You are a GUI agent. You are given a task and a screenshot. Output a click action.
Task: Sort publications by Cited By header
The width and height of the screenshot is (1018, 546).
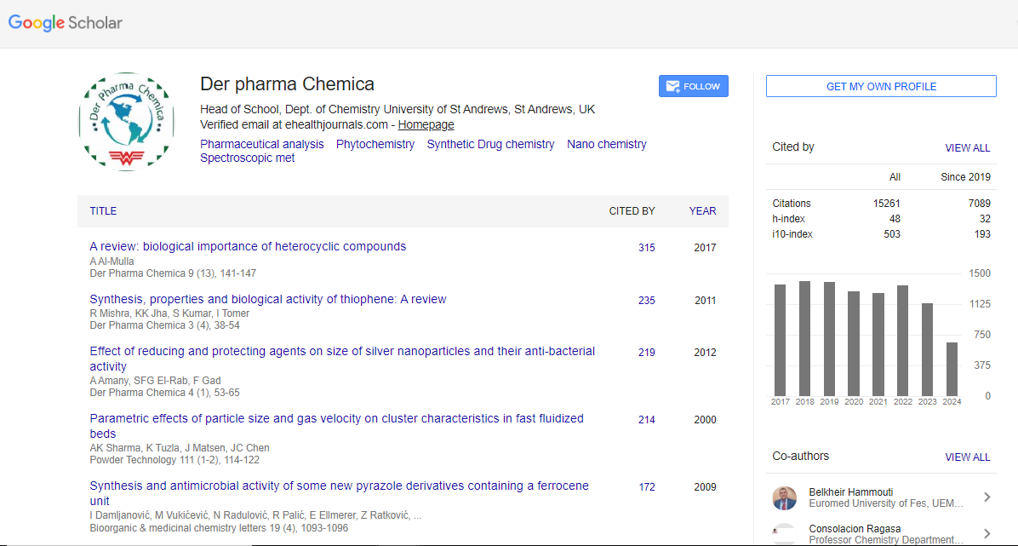point(632,210)
